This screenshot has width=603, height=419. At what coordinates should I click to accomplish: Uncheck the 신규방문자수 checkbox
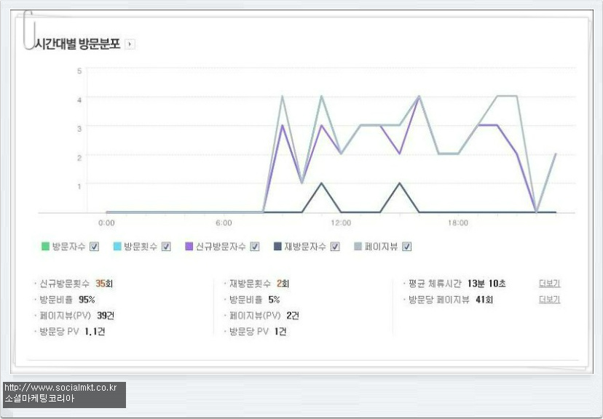pos(255,247)
